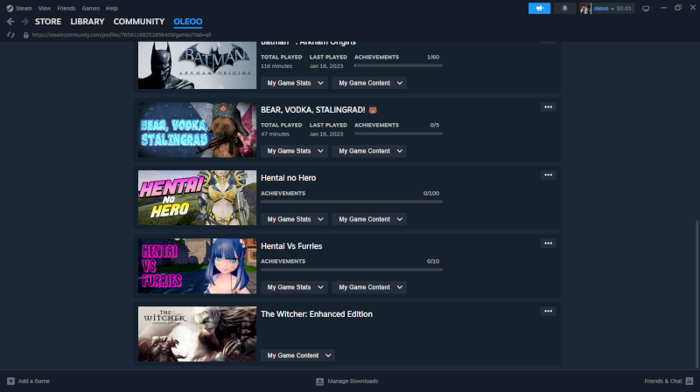Click Hentai no Hero achievements progress bar
This screenshot has height=392, width=700.
coord(352,202)
